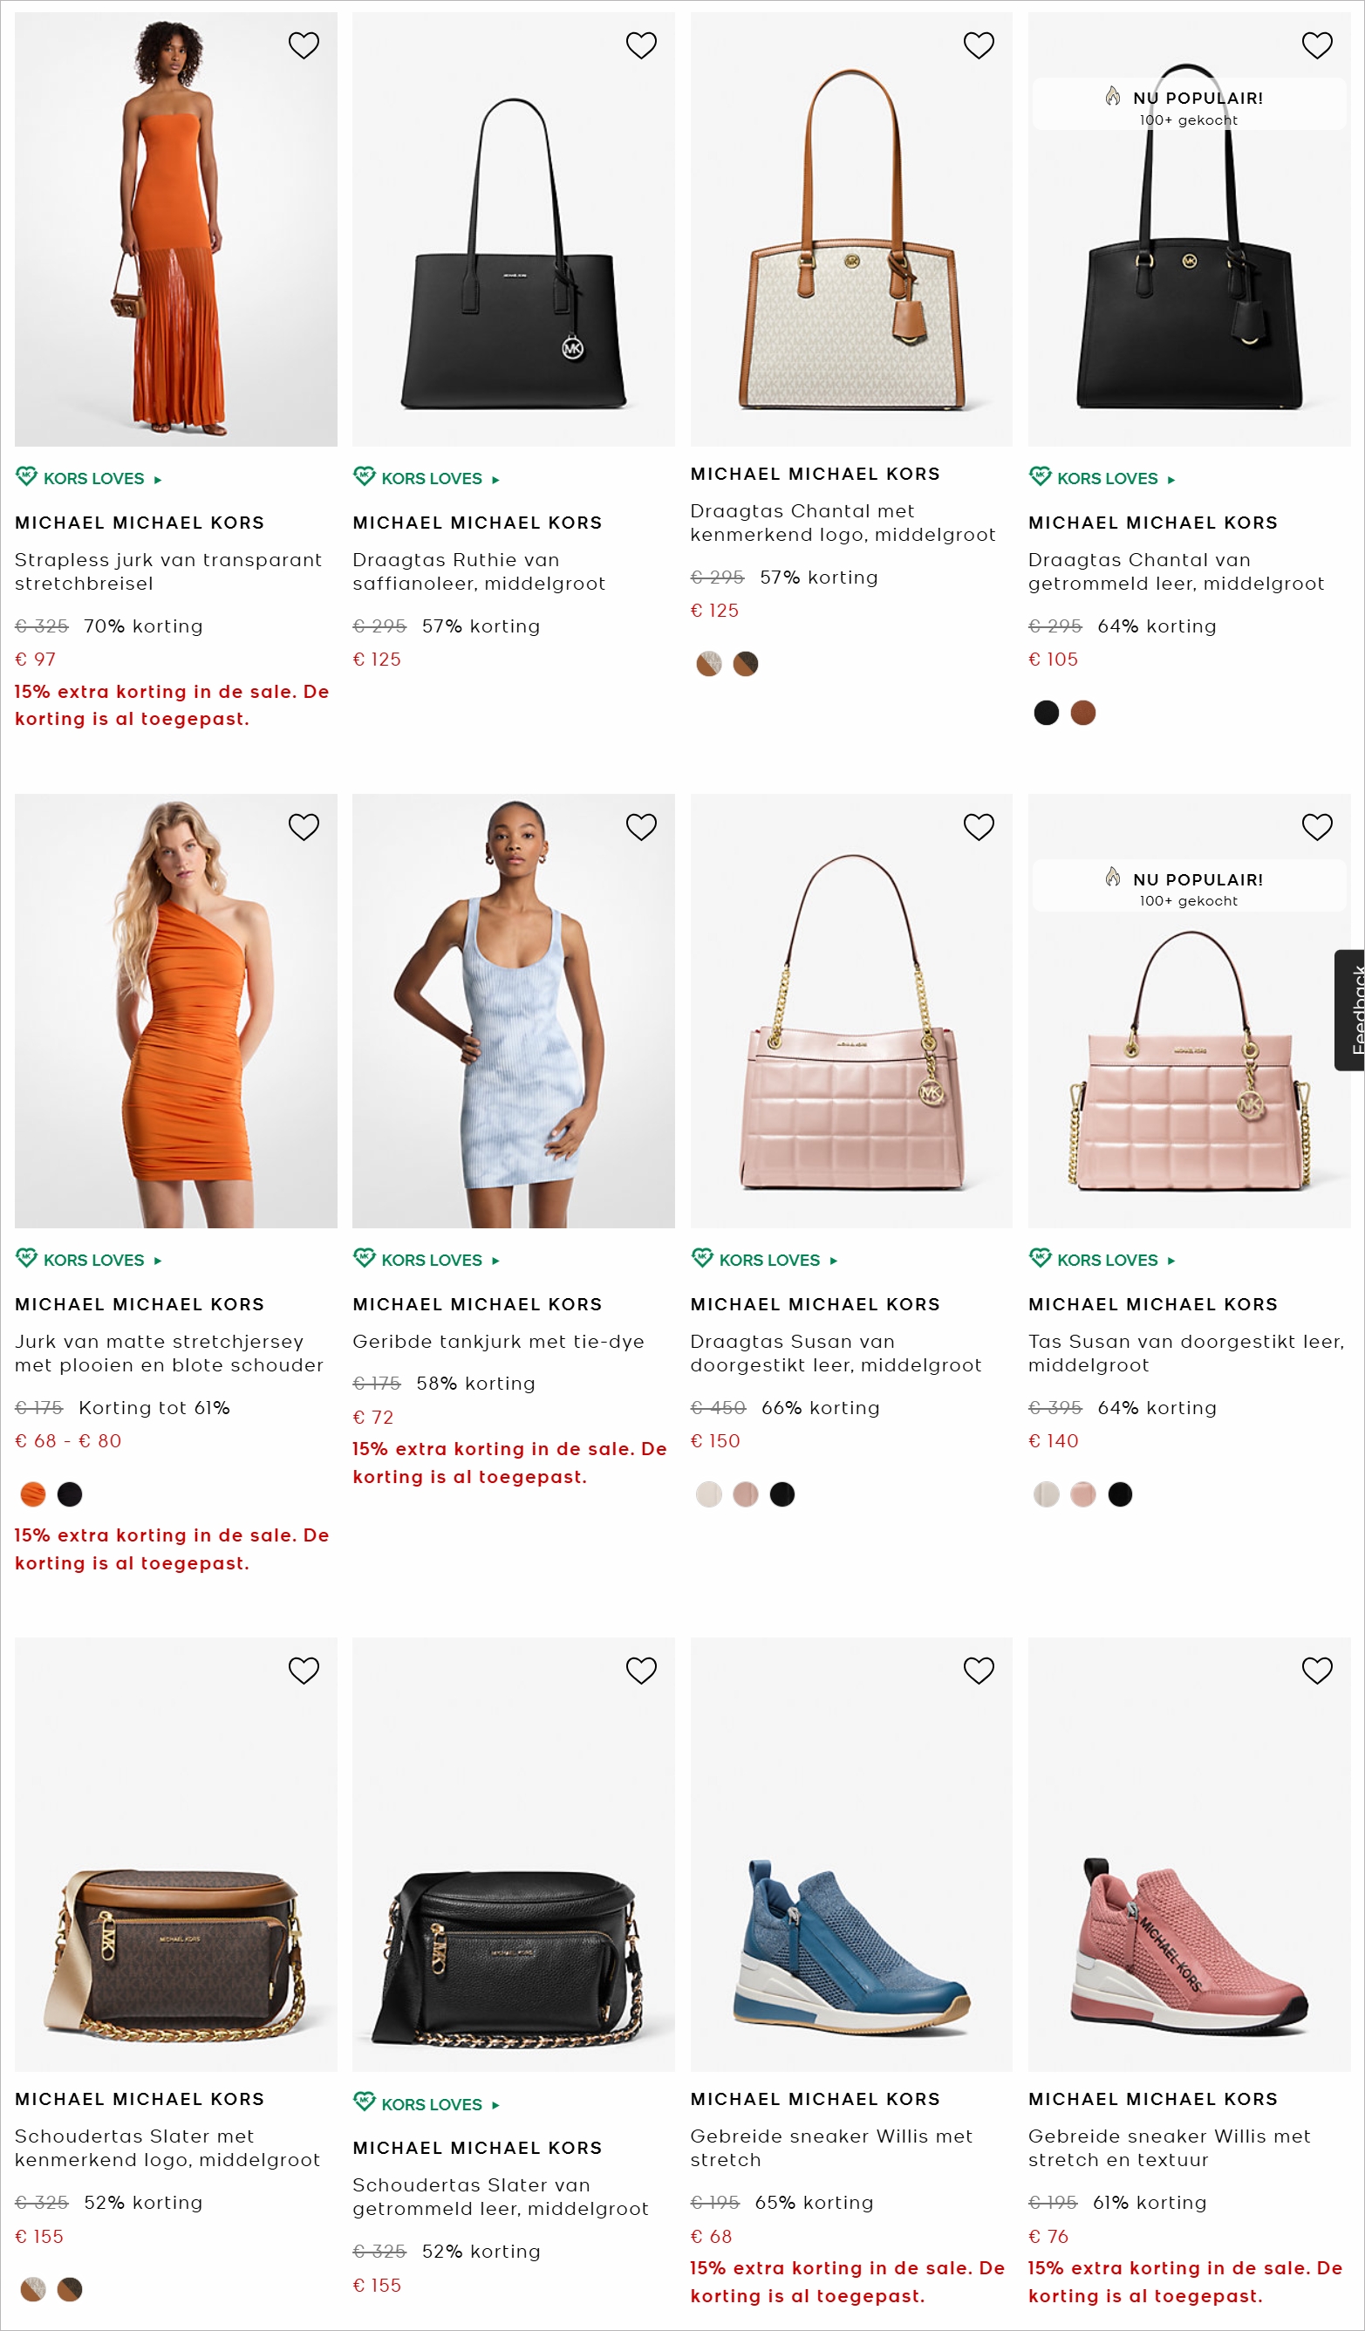
Task: Expand Kors Loves label under Schoudertas Slater
Action: coord(427,2104)
